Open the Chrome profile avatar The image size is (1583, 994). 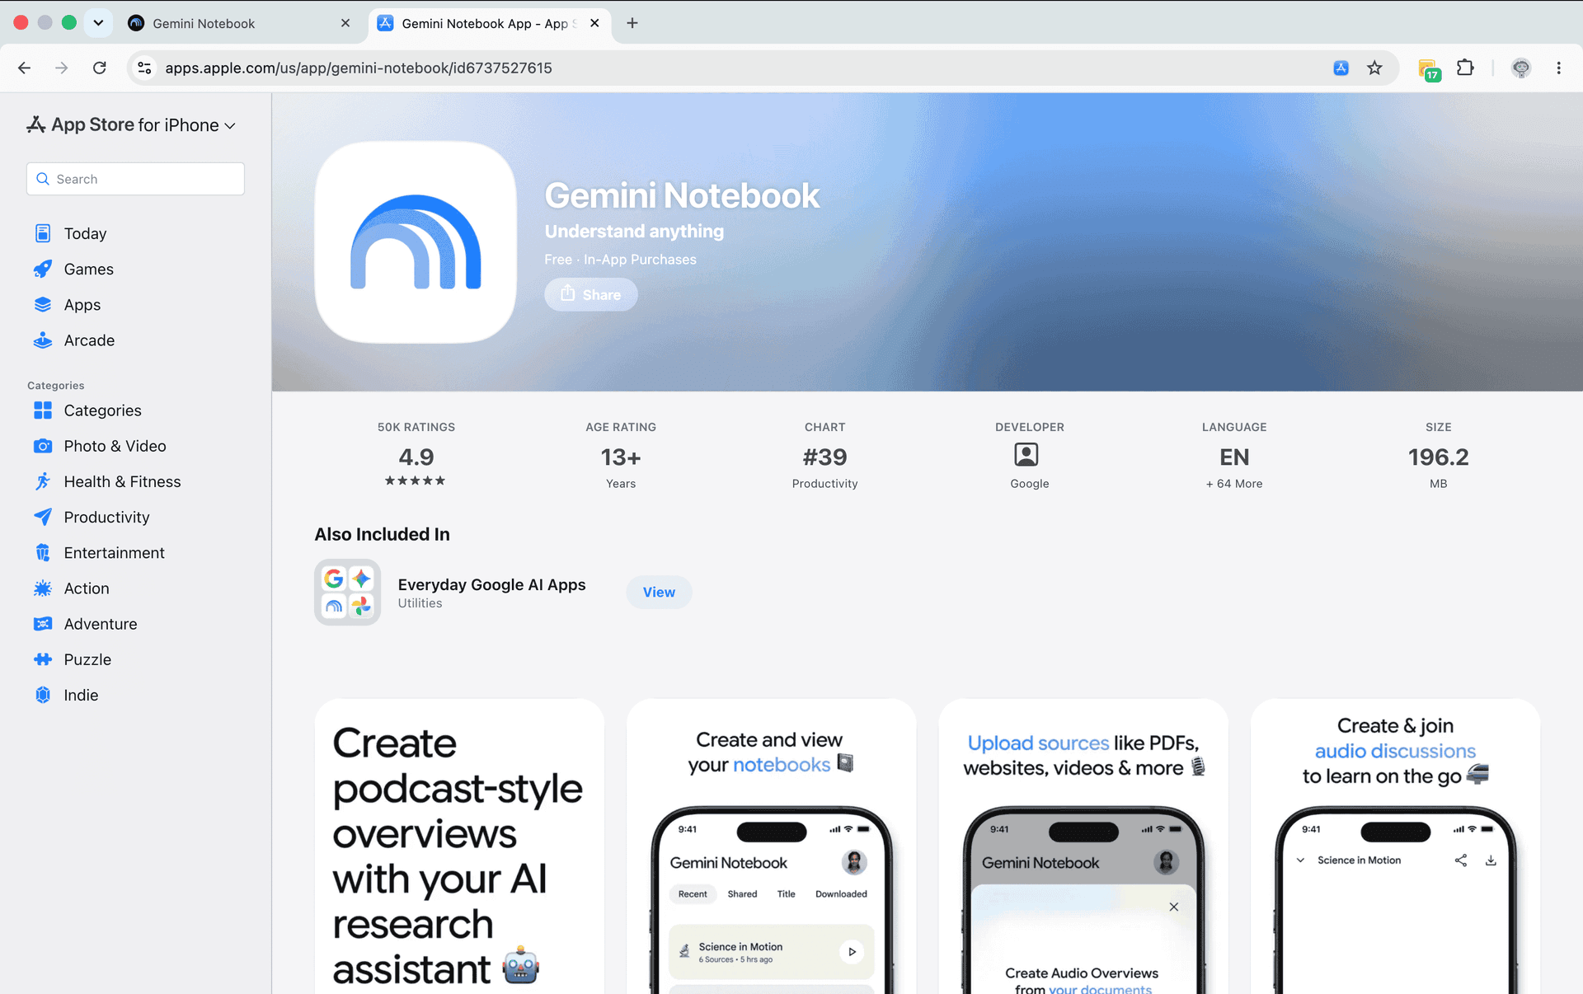coord(1521,68)
